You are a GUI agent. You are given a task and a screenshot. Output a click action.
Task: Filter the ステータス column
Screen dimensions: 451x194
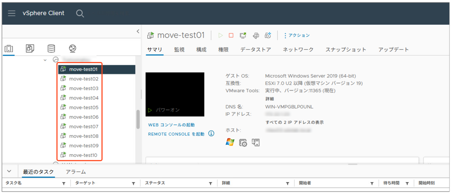(x=211, y=183)
